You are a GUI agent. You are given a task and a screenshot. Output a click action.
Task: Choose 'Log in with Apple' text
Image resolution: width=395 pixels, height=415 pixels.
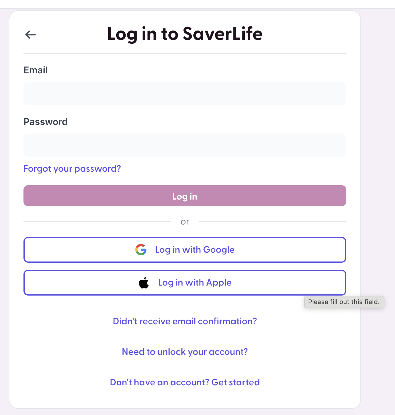tap(195, 283)
